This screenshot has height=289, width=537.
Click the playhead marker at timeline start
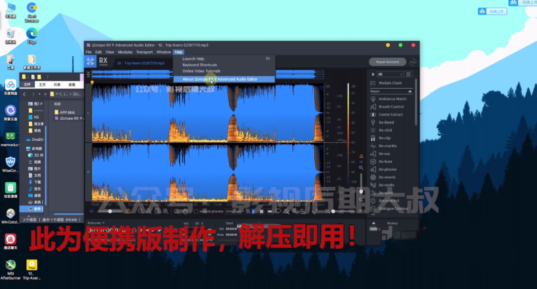coord(92,83)
